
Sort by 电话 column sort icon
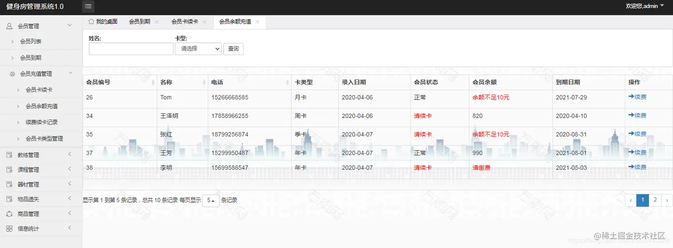tap(288, 82)
